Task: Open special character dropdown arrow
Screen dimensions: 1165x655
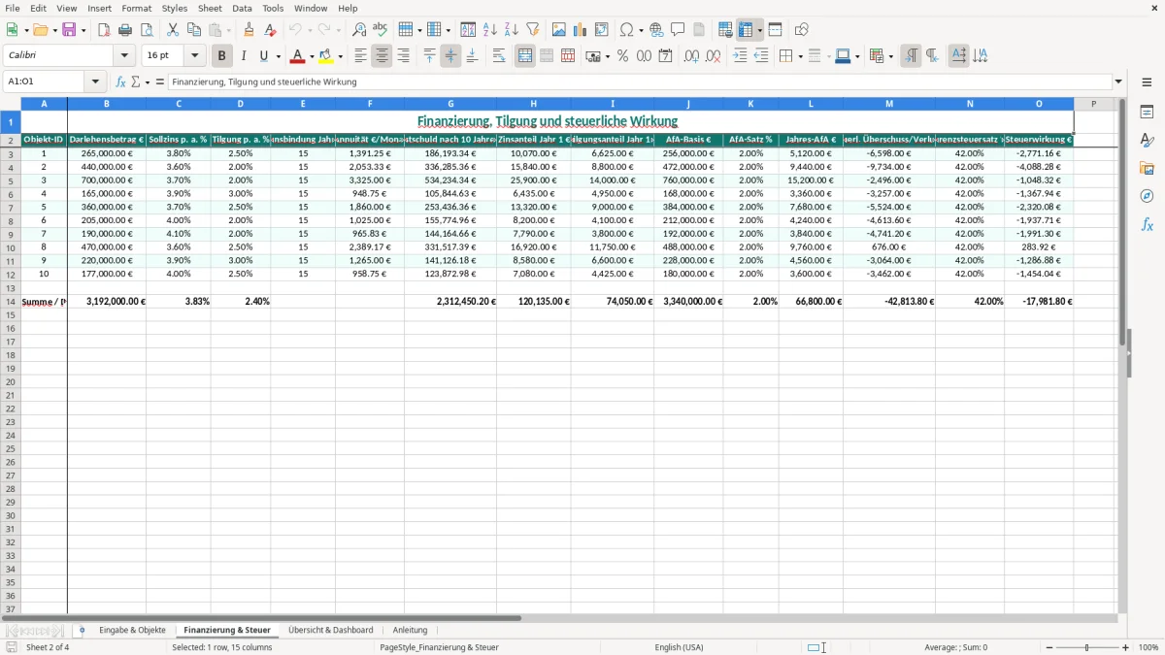Action: point(642,30)
